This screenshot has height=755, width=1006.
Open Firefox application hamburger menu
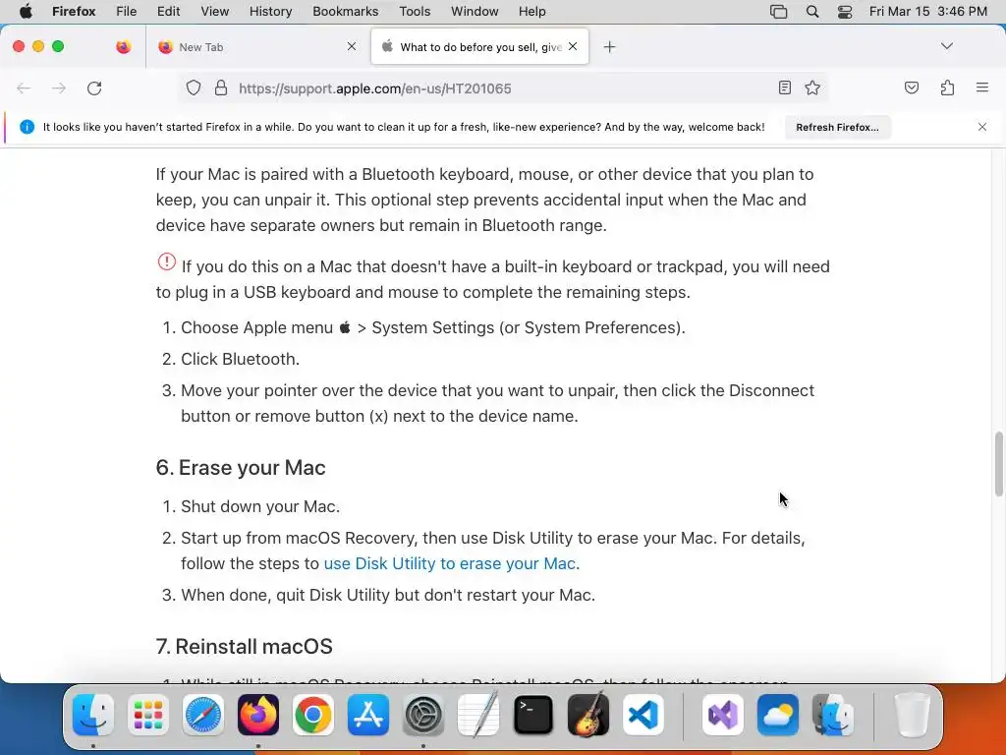981,87
